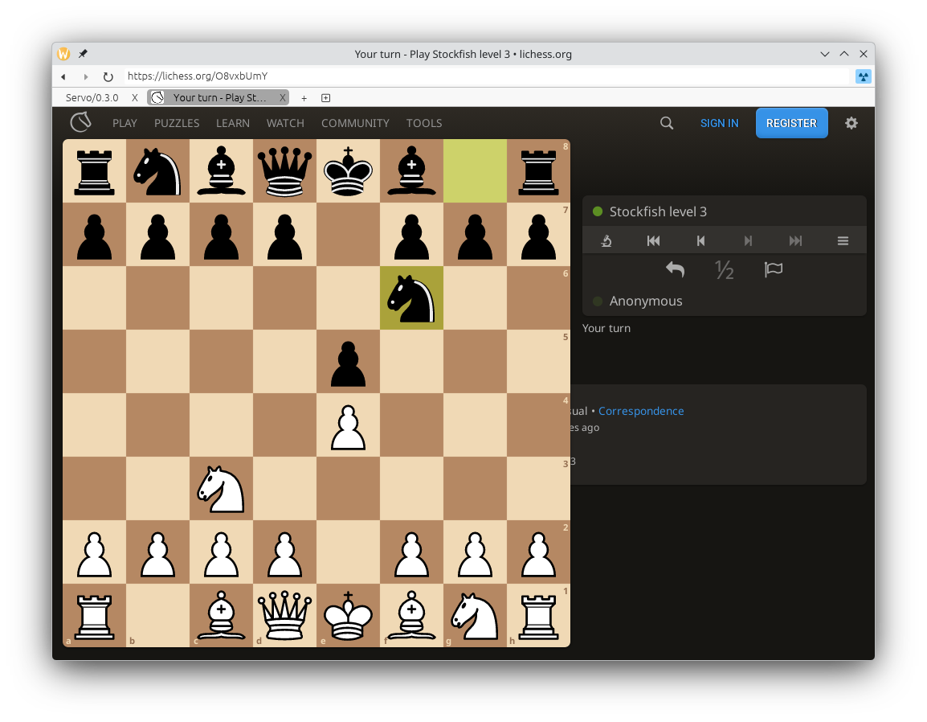Open the settings gear menu
927x722 pixels.
(x=851, y=123)
